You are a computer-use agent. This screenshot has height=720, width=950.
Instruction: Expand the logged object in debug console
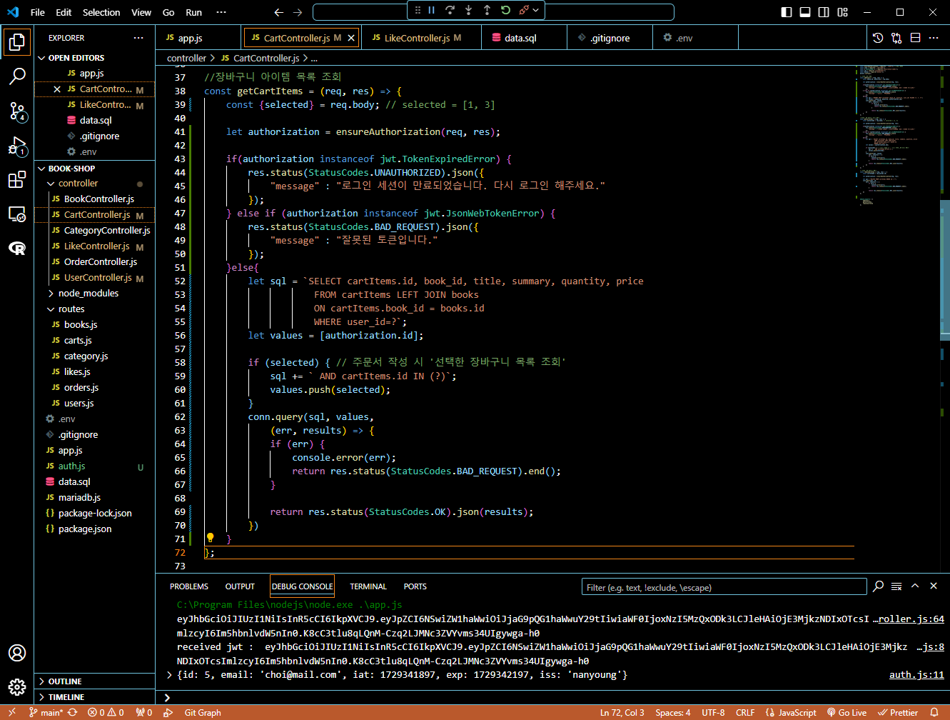tap(169, 675)
